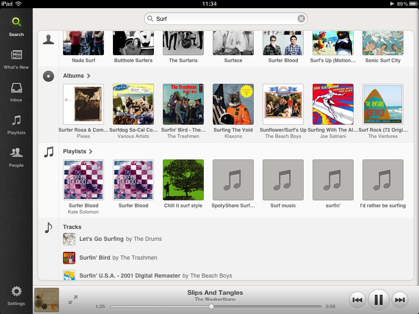Expand the Albums results section
Viewport: 419px width, 314px height.
[x=78, y=76]
